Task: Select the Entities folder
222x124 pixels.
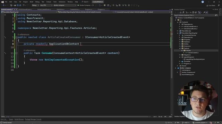Action: [x=186, y=44]
